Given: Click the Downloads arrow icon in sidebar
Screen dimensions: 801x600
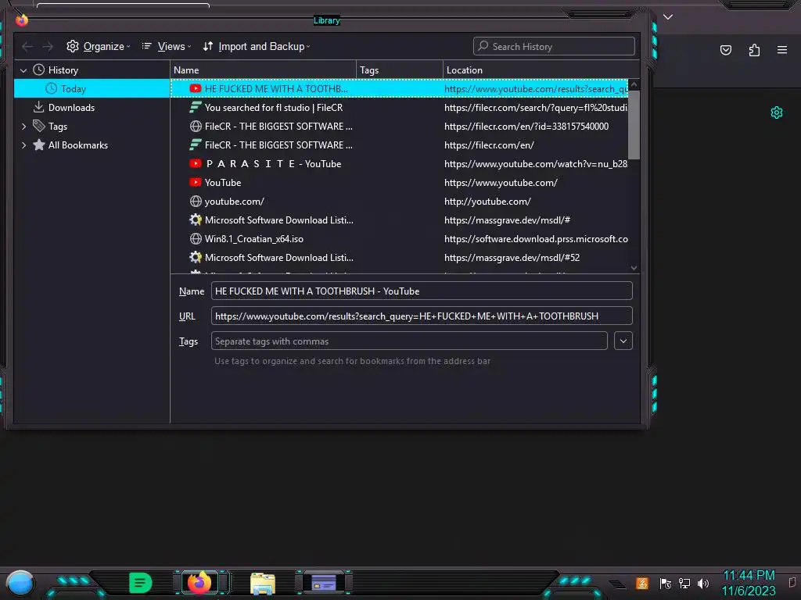Looking at the screenshot, I should click(39, 107).
